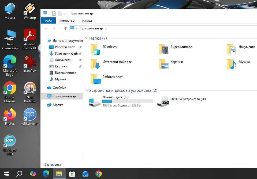
Task: Open the Компютър ribbon tab
Action: [x=67, y=21]
